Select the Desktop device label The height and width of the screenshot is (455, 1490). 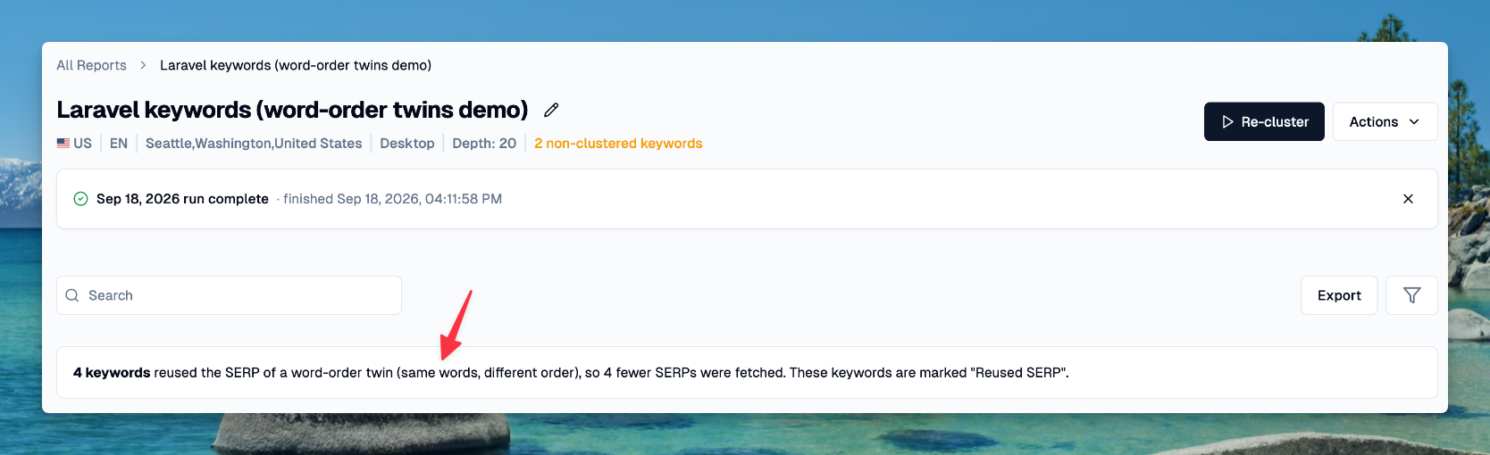407,144
